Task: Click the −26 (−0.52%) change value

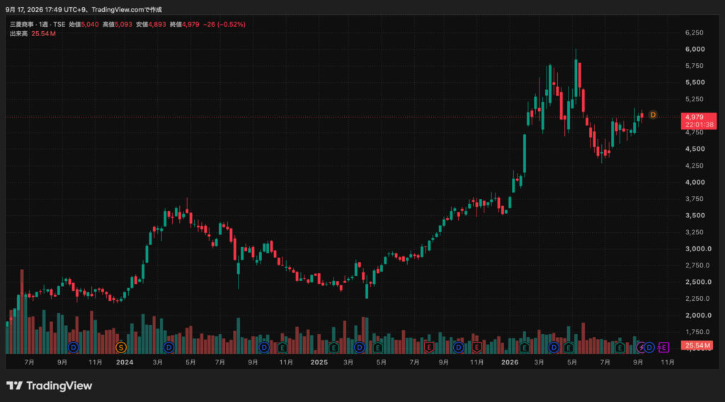Action: click(x=224, y=25)
